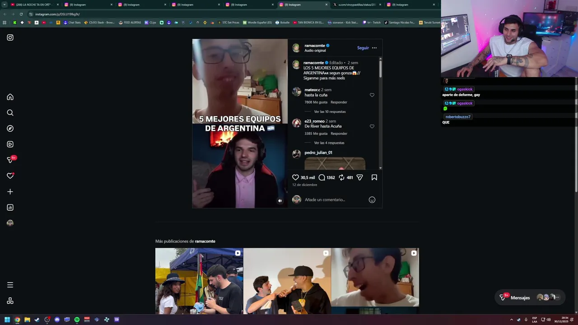Switch to the x.com/vinoypastillas browser tab
Screen dimensions: 578x325
(357, 5)
